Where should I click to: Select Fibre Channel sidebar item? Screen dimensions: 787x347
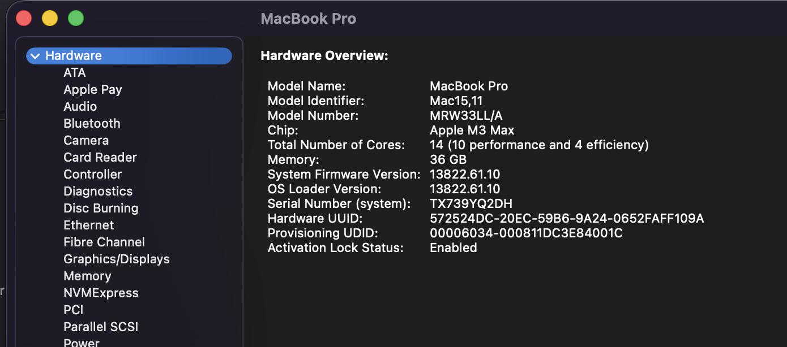point(104,242)
